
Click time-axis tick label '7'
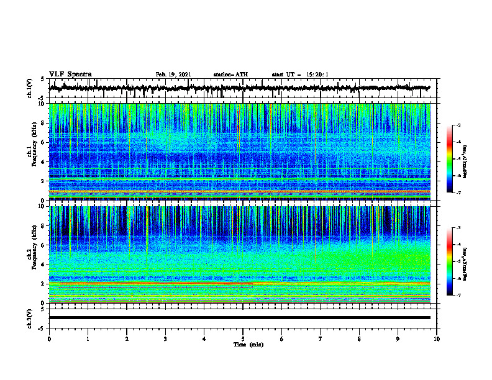coord(321,339)
